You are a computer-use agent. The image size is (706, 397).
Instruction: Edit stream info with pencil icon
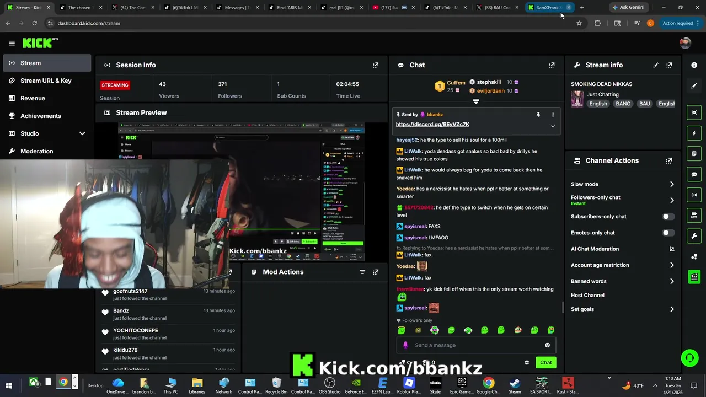point(656,65)
